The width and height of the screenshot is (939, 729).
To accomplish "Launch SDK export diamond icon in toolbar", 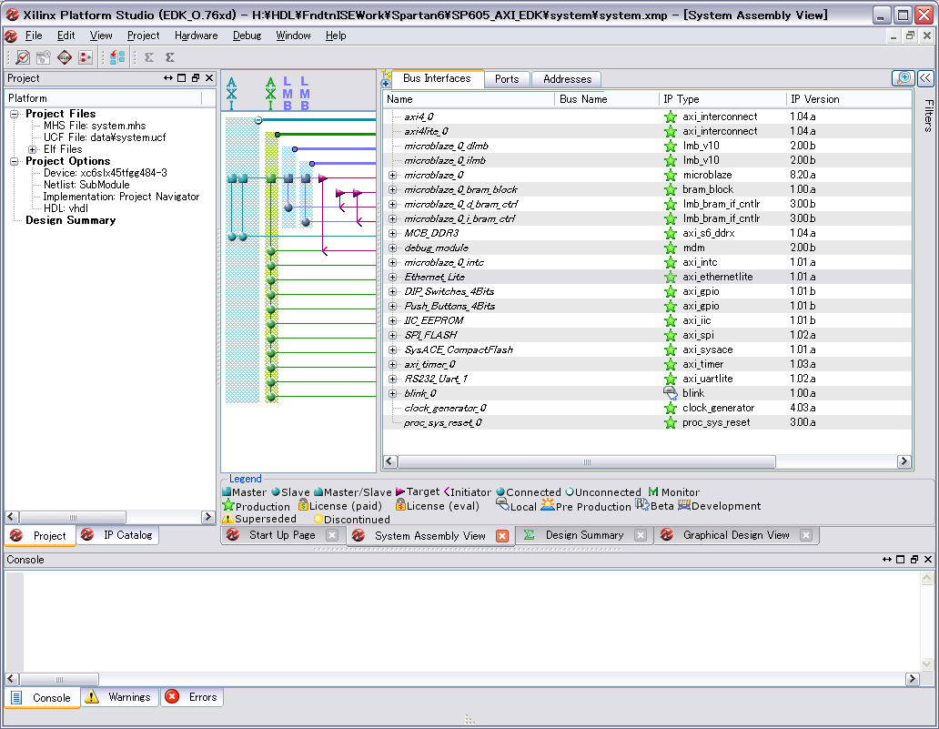I will coord(64,57).
